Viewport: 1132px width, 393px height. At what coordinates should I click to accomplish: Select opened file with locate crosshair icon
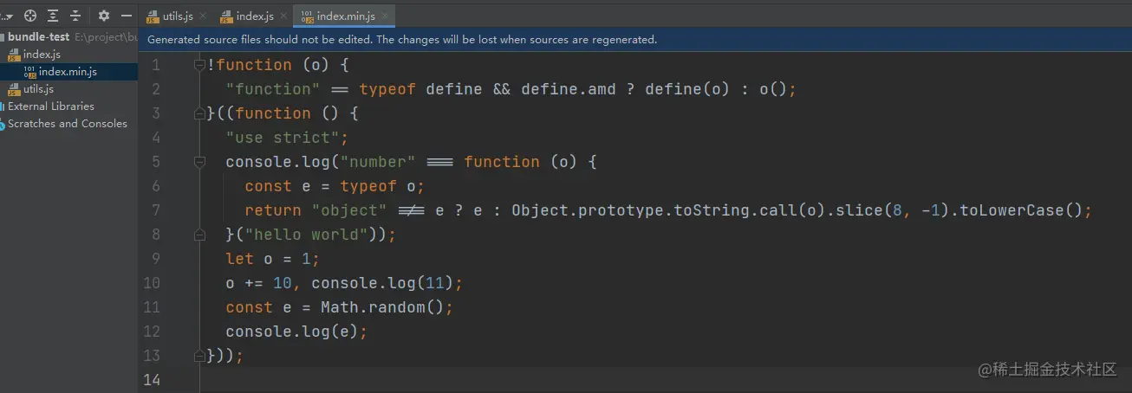point(30,16)
